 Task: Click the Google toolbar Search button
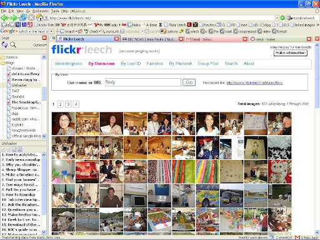click(x=68, y=31)
